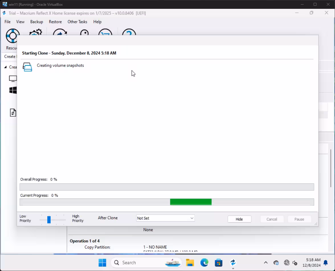Viewport: 335px width, 271px height.
Task: Open the Restore menu
Action: (55, 22)
